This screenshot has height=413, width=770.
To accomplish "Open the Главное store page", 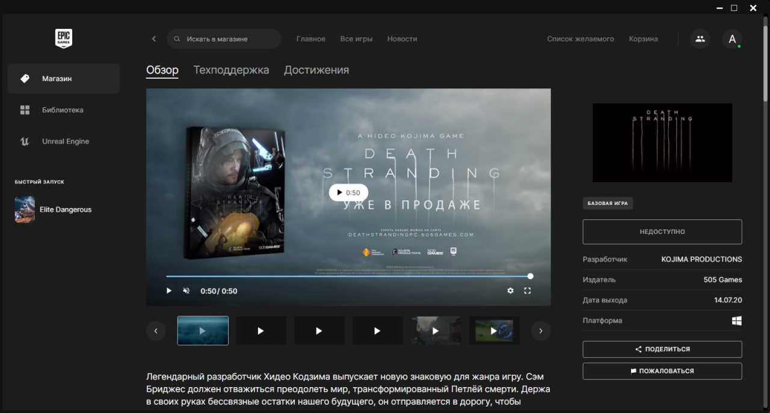I will click(311, 38).
